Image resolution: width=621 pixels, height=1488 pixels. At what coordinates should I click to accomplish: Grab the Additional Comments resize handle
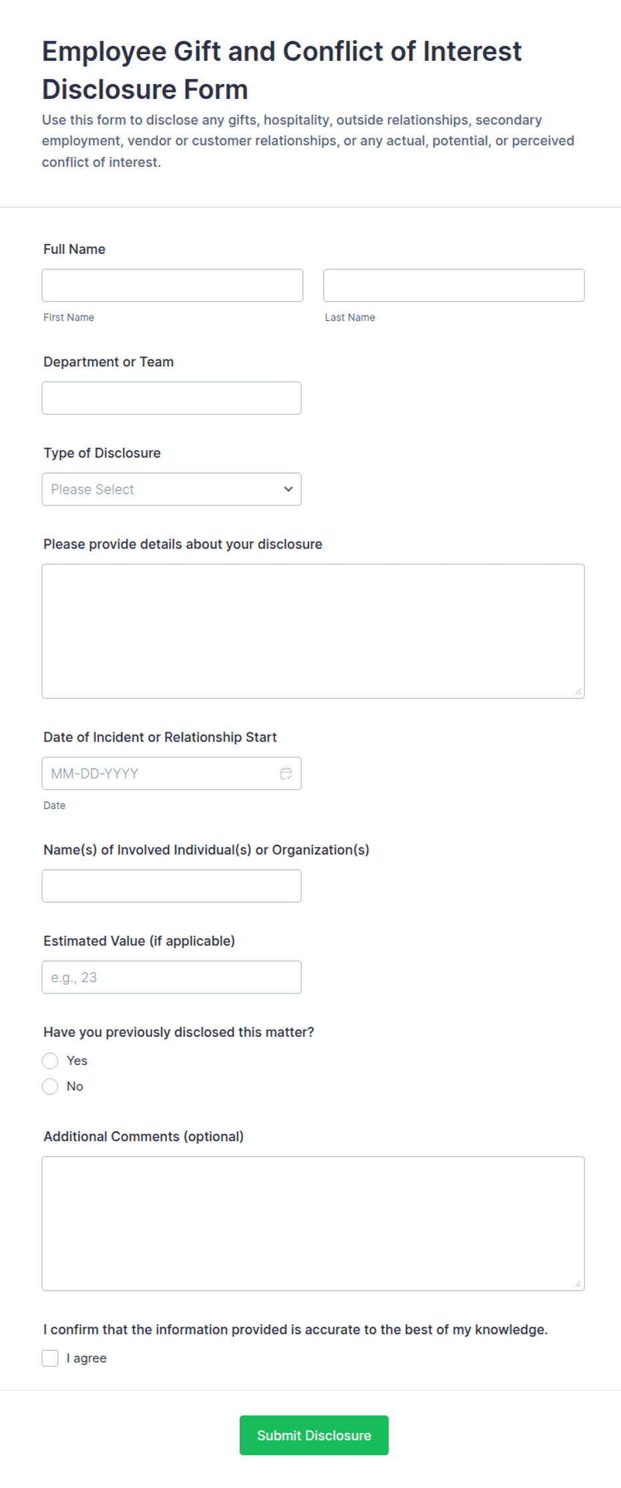click(578, 1284)
